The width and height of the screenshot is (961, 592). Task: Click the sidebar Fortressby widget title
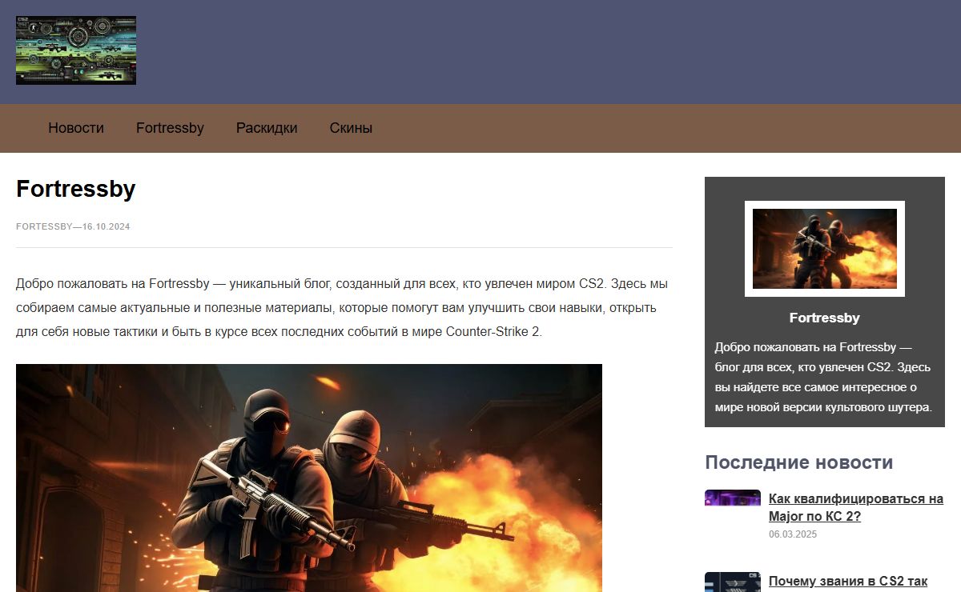(825, 318)
